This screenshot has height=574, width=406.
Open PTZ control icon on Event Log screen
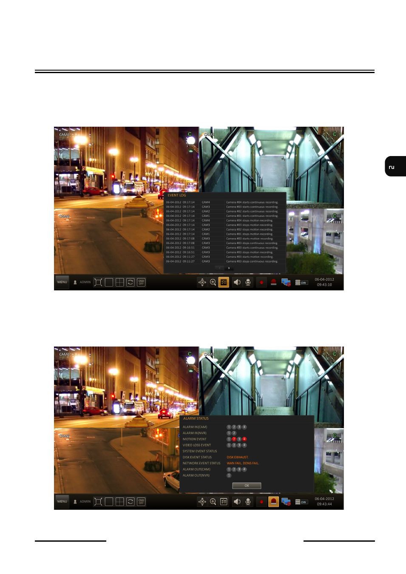click(x=202, y=282)
